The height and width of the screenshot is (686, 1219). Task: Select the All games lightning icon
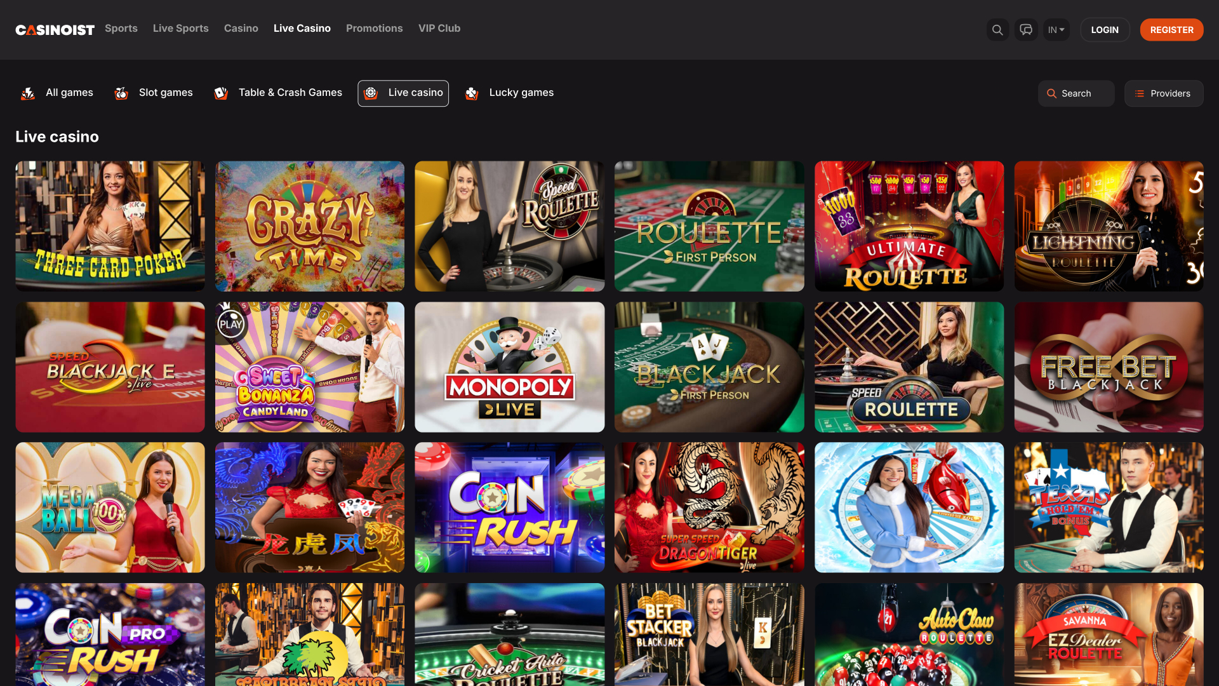(28, 93)
